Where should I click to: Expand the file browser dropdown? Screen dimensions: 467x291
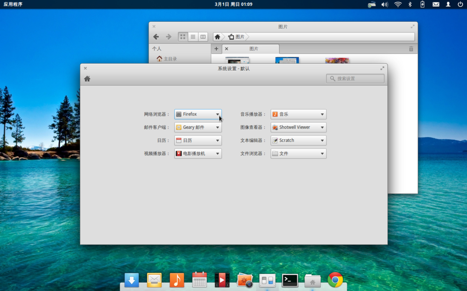(x=298, y=153)
